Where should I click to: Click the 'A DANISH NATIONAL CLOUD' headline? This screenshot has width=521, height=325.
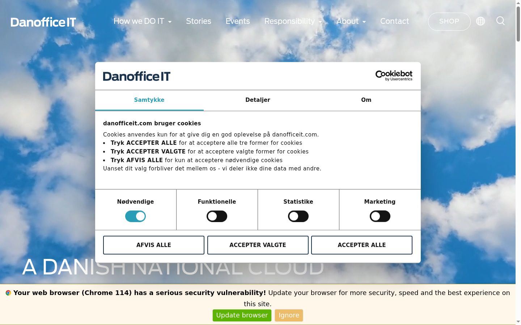click(173, 267)
